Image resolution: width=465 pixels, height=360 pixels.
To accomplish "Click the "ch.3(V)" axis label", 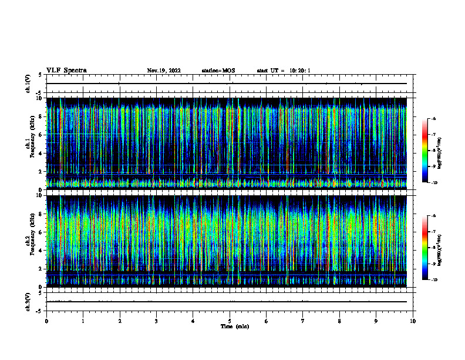I will (x=28, y=302).
